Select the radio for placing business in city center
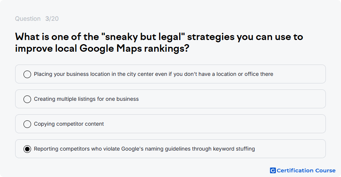Image resolution: width=341 pixels, height=177 pixels. 27,74
